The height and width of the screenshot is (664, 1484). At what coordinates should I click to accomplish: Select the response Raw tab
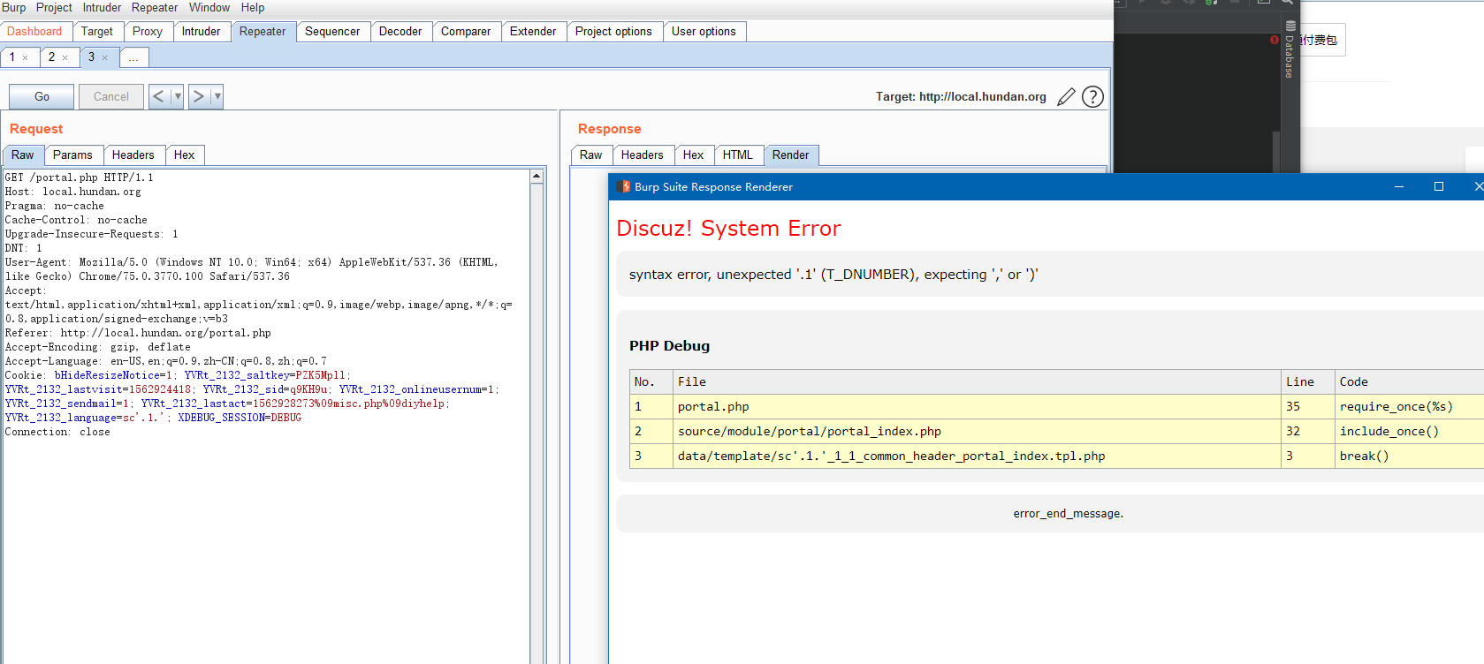[591, 155]
